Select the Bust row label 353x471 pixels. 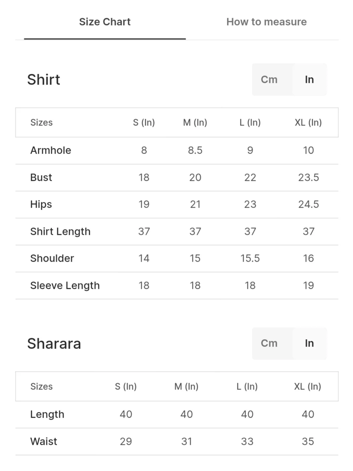(x=41, y=177)
